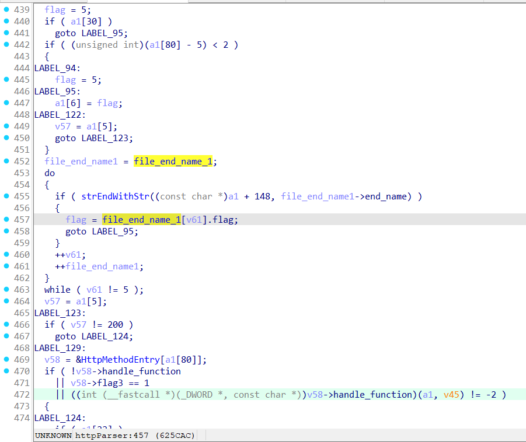
Task: Click v57 != 200 condition
Action: (x=96, y=325)
